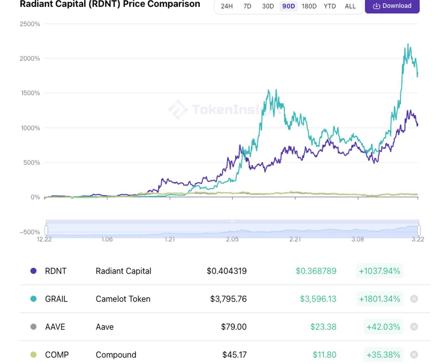Select the 7D time range

point(247,6)
